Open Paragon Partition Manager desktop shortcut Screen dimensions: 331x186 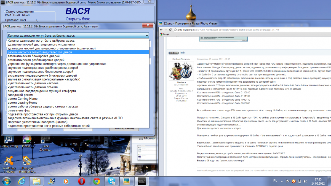(27, 165)
